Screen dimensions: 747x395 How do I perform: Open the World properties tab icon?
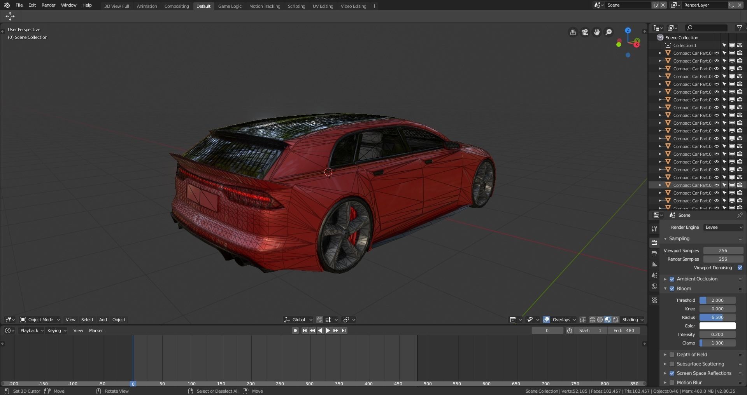pos(654,286)
